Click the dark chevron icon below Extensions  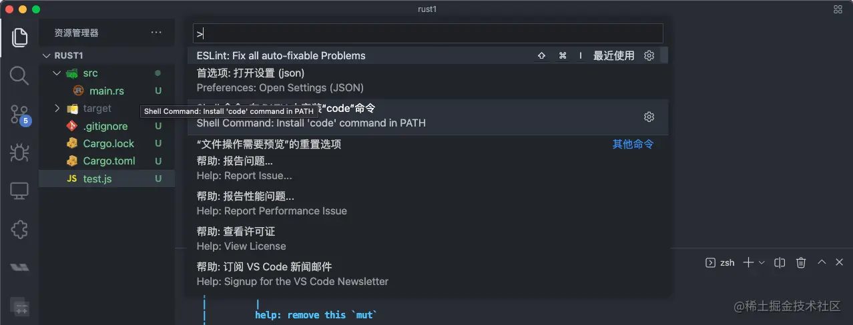click(19, 267)
